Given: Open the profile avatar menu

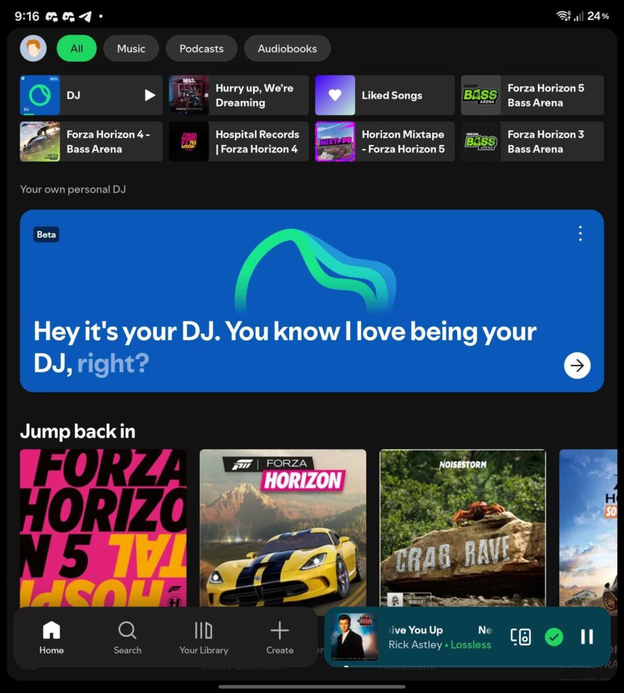Looking at the screenshot, I should pos(33,48).
